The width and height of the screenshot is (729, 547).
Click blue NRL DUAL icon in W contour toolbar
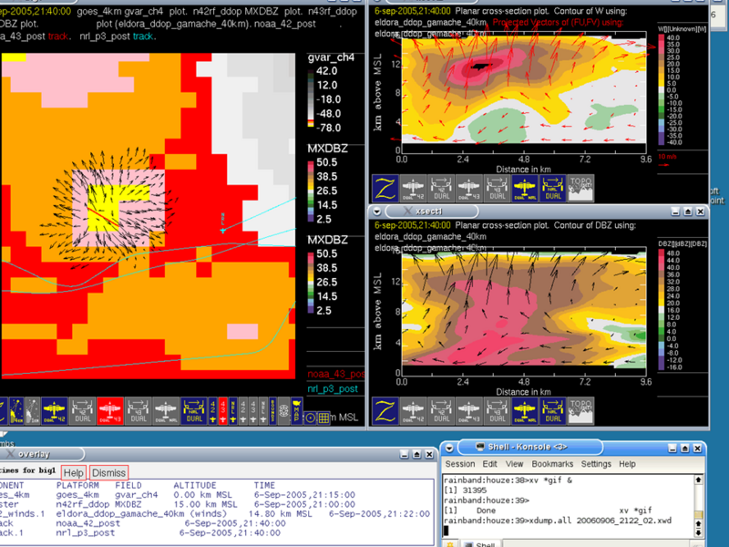[x=552, y=188]
